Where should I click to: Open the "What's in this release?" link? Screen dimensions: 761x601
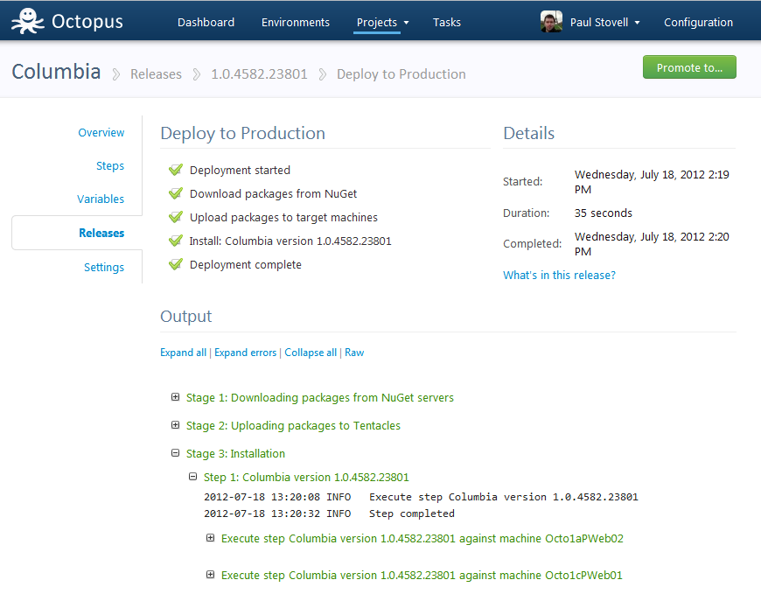pyautogui.click(x=559, y=275)
